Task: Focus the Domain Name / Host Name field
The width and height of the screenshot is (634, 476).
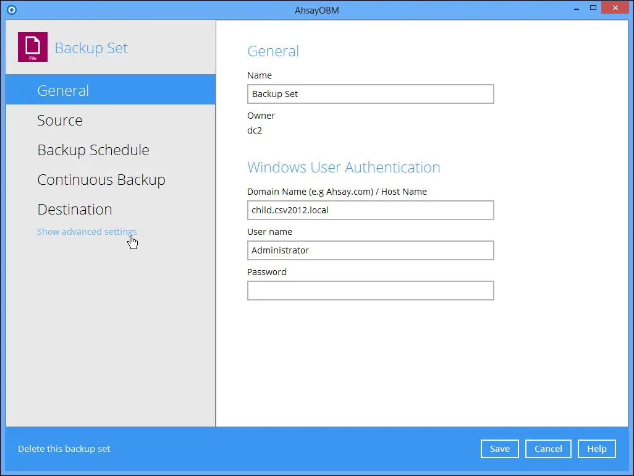Action: point(370,210)
